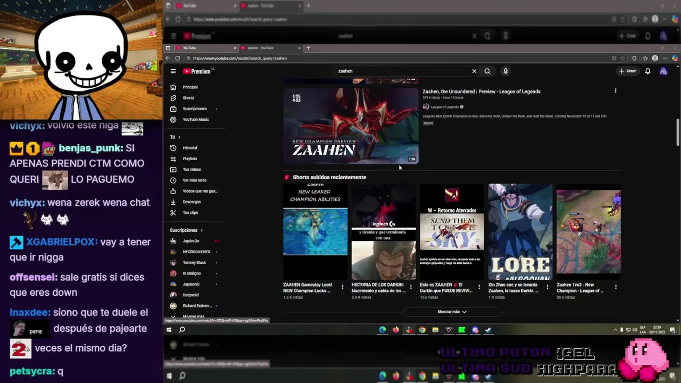
Task: Reload the page with refresh button
Action: (x=177, y=59)
